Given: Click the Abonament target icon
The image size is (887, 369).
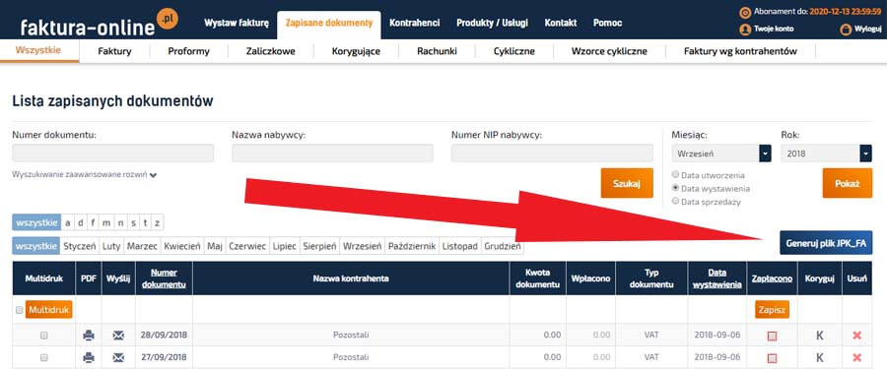Looking at the screenshot, I should coord(745,12).
